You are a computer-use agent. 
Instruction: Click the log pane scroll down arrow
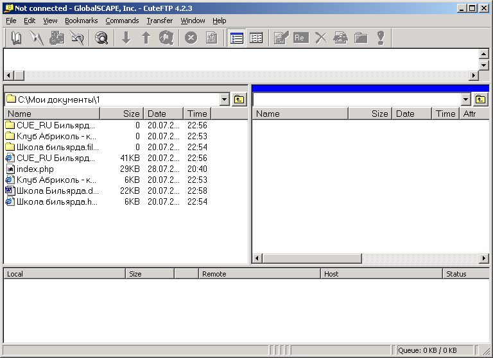pos(483,65)
